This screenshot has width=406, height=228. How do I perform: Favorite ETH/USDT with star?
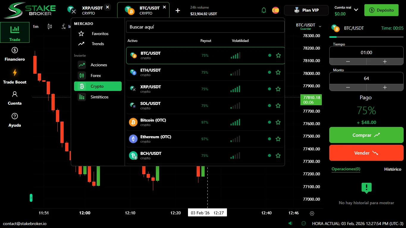pos(278,72)
